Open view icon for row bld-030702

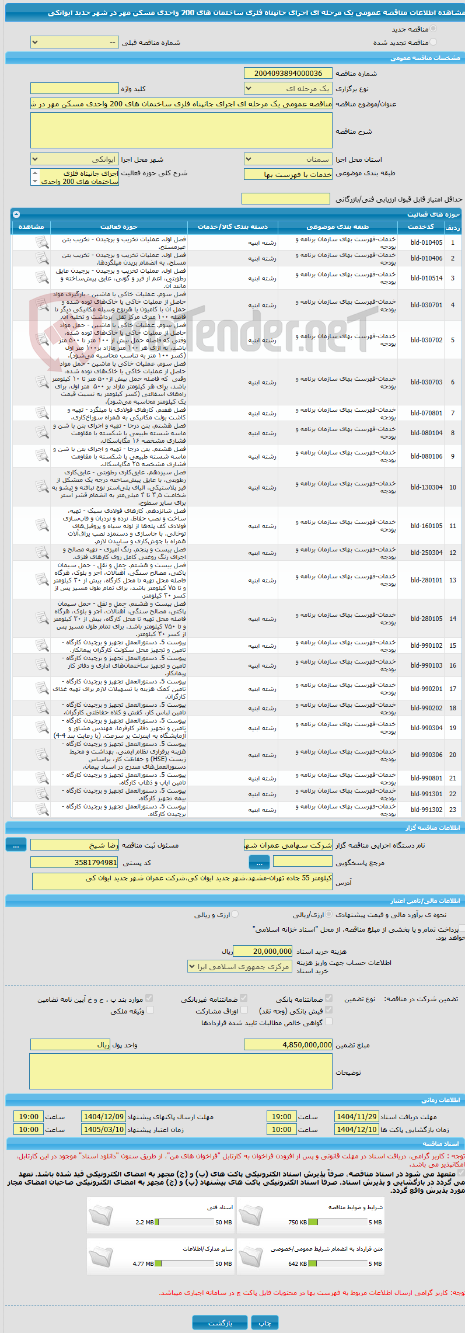(x=42, y=340)
